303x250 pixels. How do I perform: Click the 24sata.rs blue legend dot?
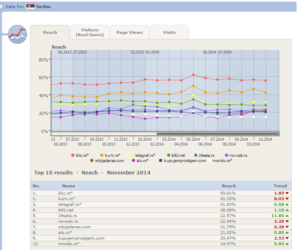(196, 155)
